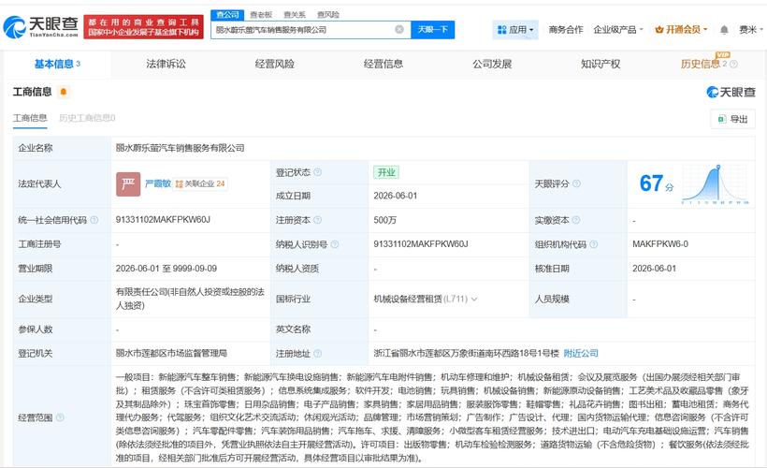Click the help icon beside 统一社会信用代码
The image size is (767, 468).
click(94, 220)
